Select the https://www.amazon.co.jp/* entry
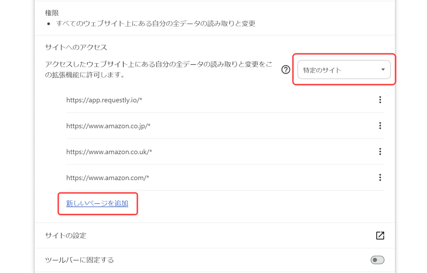Screen dimensions: 427x273 [108, 126]
